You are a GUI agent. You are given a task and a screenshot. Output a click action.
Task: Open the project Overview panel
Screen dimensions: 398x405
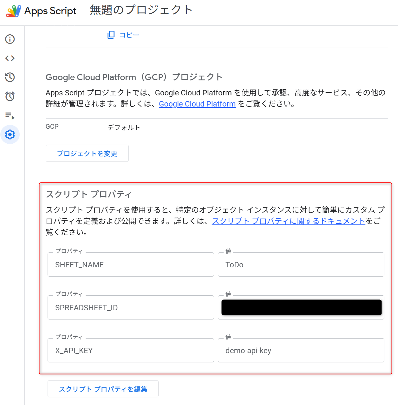(x=10, y=39)
